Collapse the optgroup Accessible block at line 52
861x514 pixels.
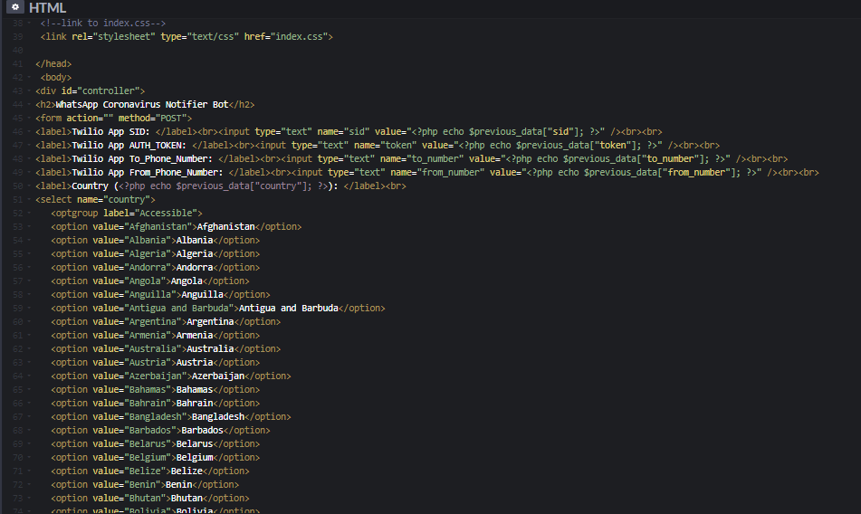(x=30, y=214)
